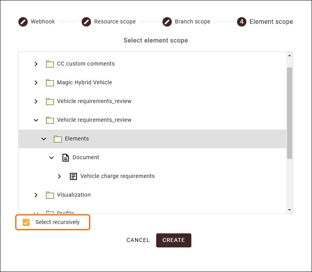The width and height of the screenshot is (312, 272).
Task: Click the Magic Hybrid Vehicle folder icon
Action: tap(50, 83)
